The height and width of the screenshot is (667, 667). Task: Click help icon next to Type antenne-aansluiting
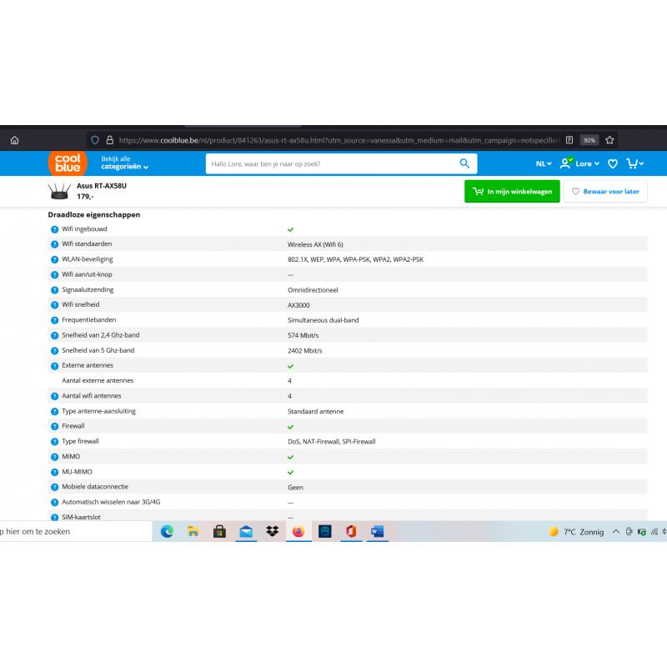click(54, 412)
